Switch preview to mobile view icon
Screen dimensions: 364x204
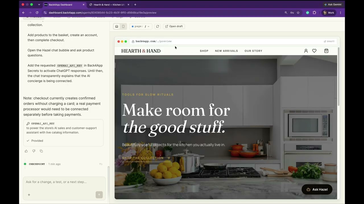click(123, 26)
